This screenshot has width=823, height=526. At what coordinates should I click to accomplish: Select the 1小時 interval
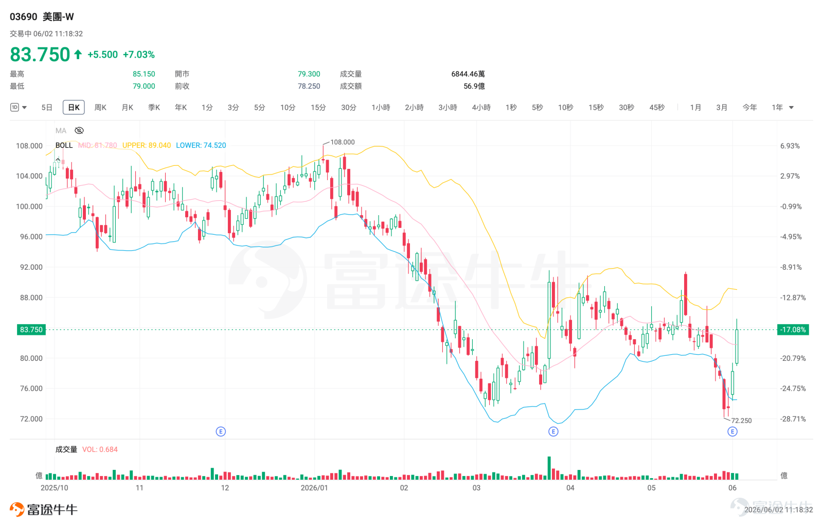click(381, 108)
